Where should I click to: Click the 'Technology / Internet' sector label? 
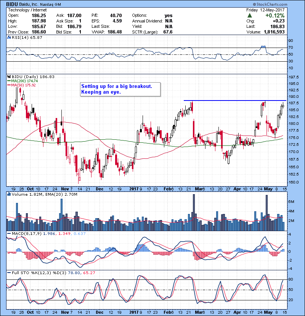click(x=27, y=10)
